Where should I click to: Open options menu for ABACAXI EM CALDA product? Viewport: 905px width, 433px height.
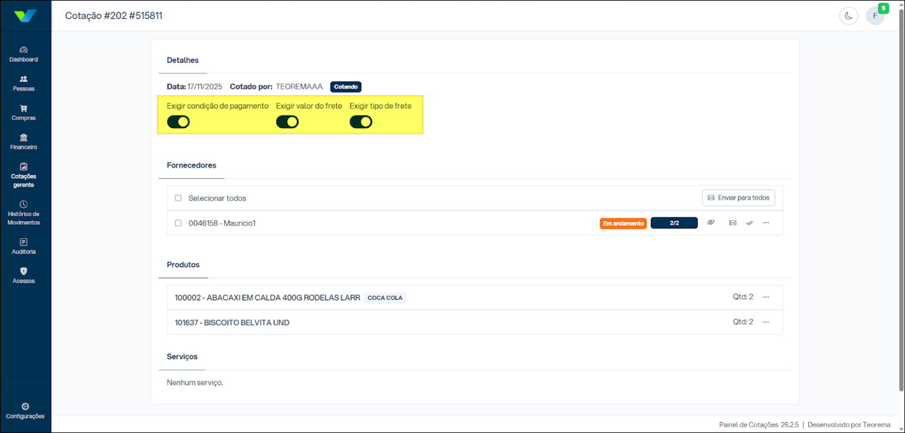tap(766, 297)
